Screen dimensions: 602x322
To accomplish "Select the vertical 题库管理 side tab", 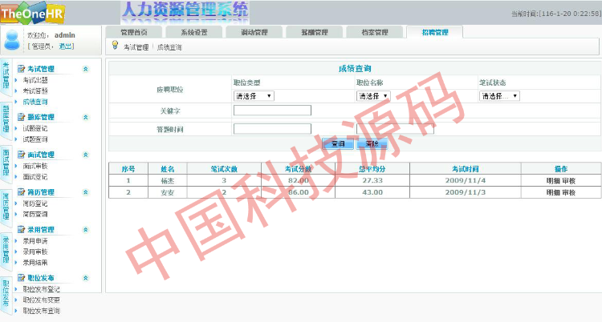I will pos(6,119).
